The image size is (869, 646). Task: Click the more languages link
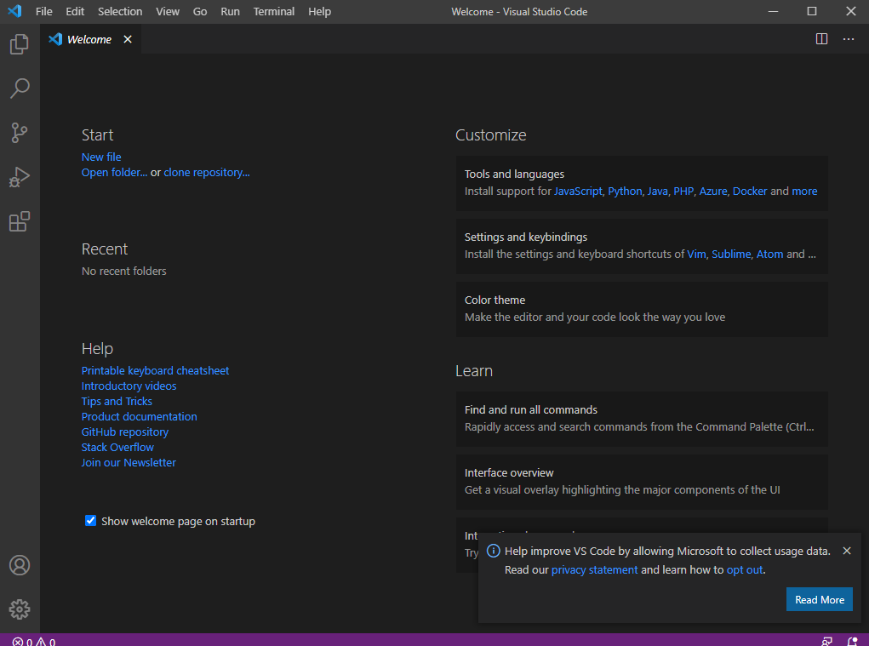click(x=804, y=192)
